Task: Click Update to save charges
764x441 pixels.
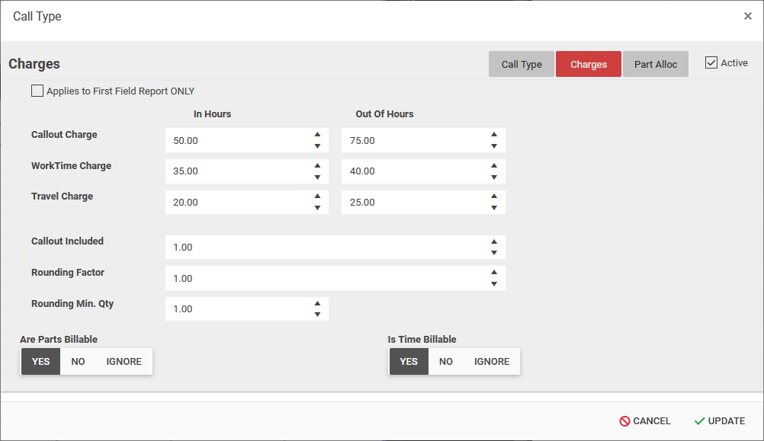Action: [719, 421]
